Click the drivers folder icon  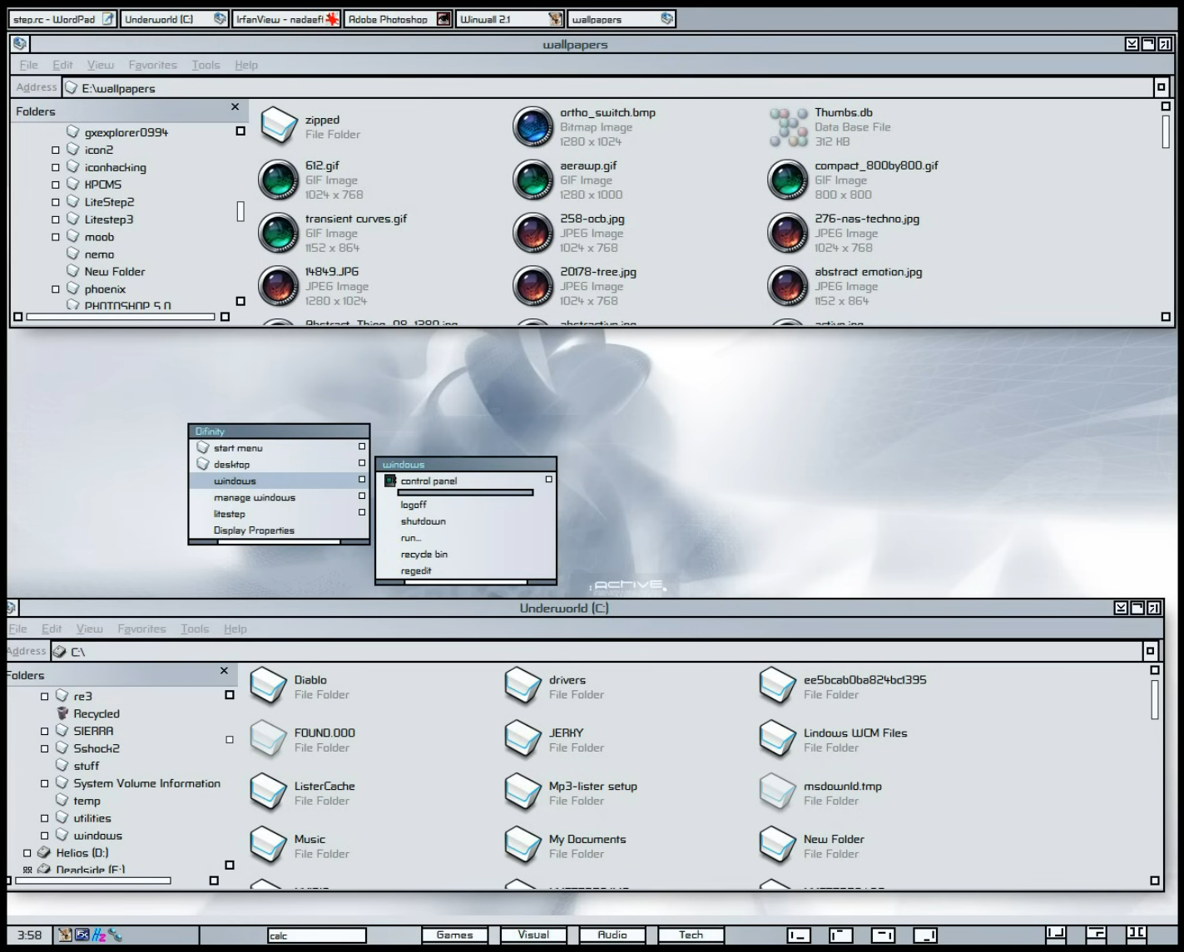523,686
